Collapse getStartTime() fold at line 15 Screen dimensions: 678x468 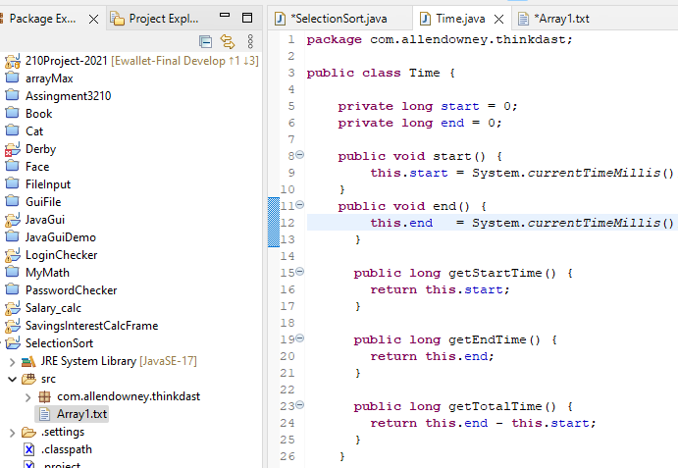(x=299, y=272)
